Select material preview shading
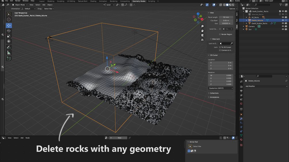The width and height of the screenshot is (289, 162). point(230,5)
